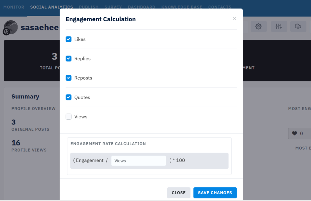
Task: Click the Threads logo badge on avatar
Action: [x=6, y=32]
